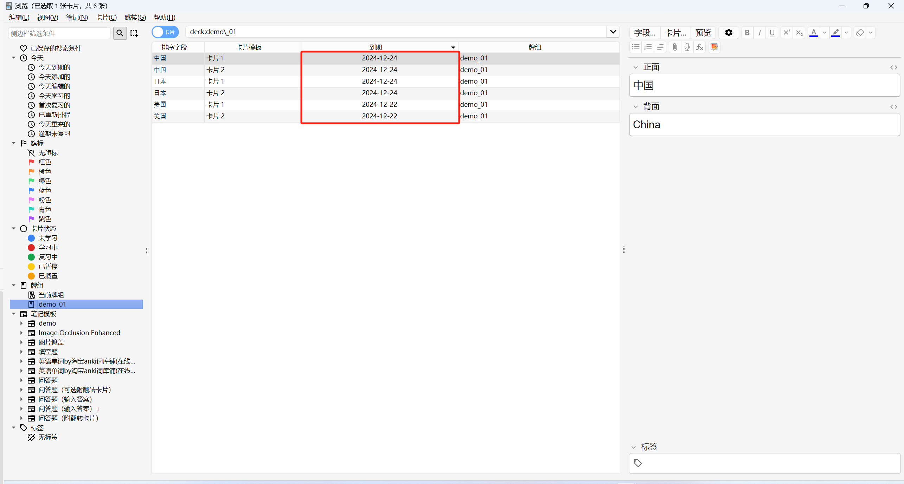
Task: Click the attach file paperclip icon
Action: [x=674, y=47]
